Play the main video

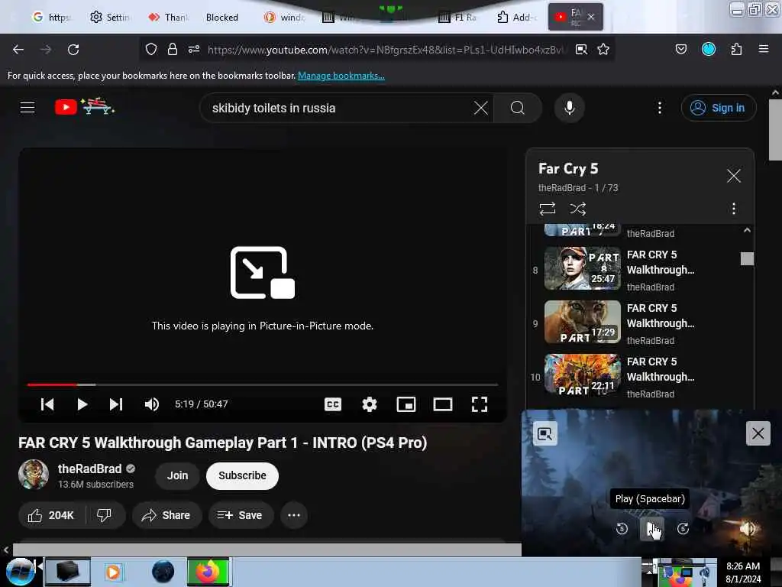click(82, 404)
